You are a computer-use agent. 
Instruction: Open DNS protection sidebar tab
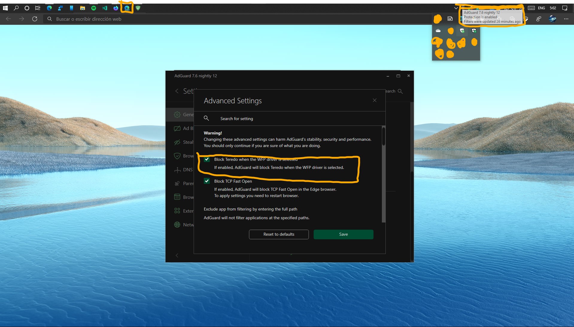180,170
